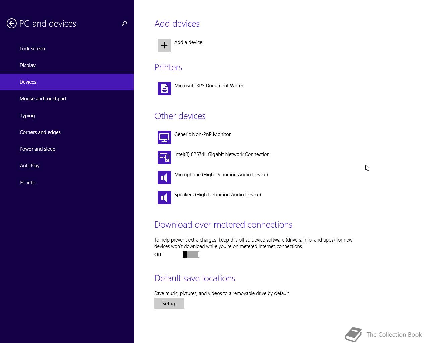The height and width of the screenshot is (343, 429).
Task: Open the Display settings
Action: coord(67,65)
